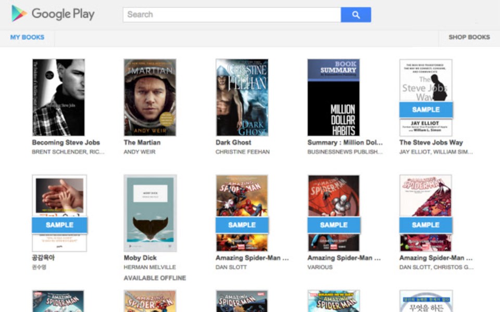Open SHOP BOOKS
Image resolution: width=500 pixels, height=312 pixels.
[x=468, y=37]
